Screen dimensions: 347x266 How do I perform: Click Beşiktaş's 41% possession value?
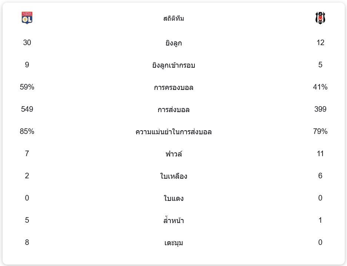pos(320,87)
